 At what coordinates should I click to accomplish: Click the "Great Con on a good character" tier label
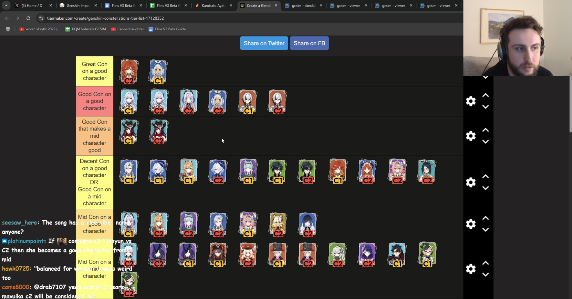tap(95, 71)
